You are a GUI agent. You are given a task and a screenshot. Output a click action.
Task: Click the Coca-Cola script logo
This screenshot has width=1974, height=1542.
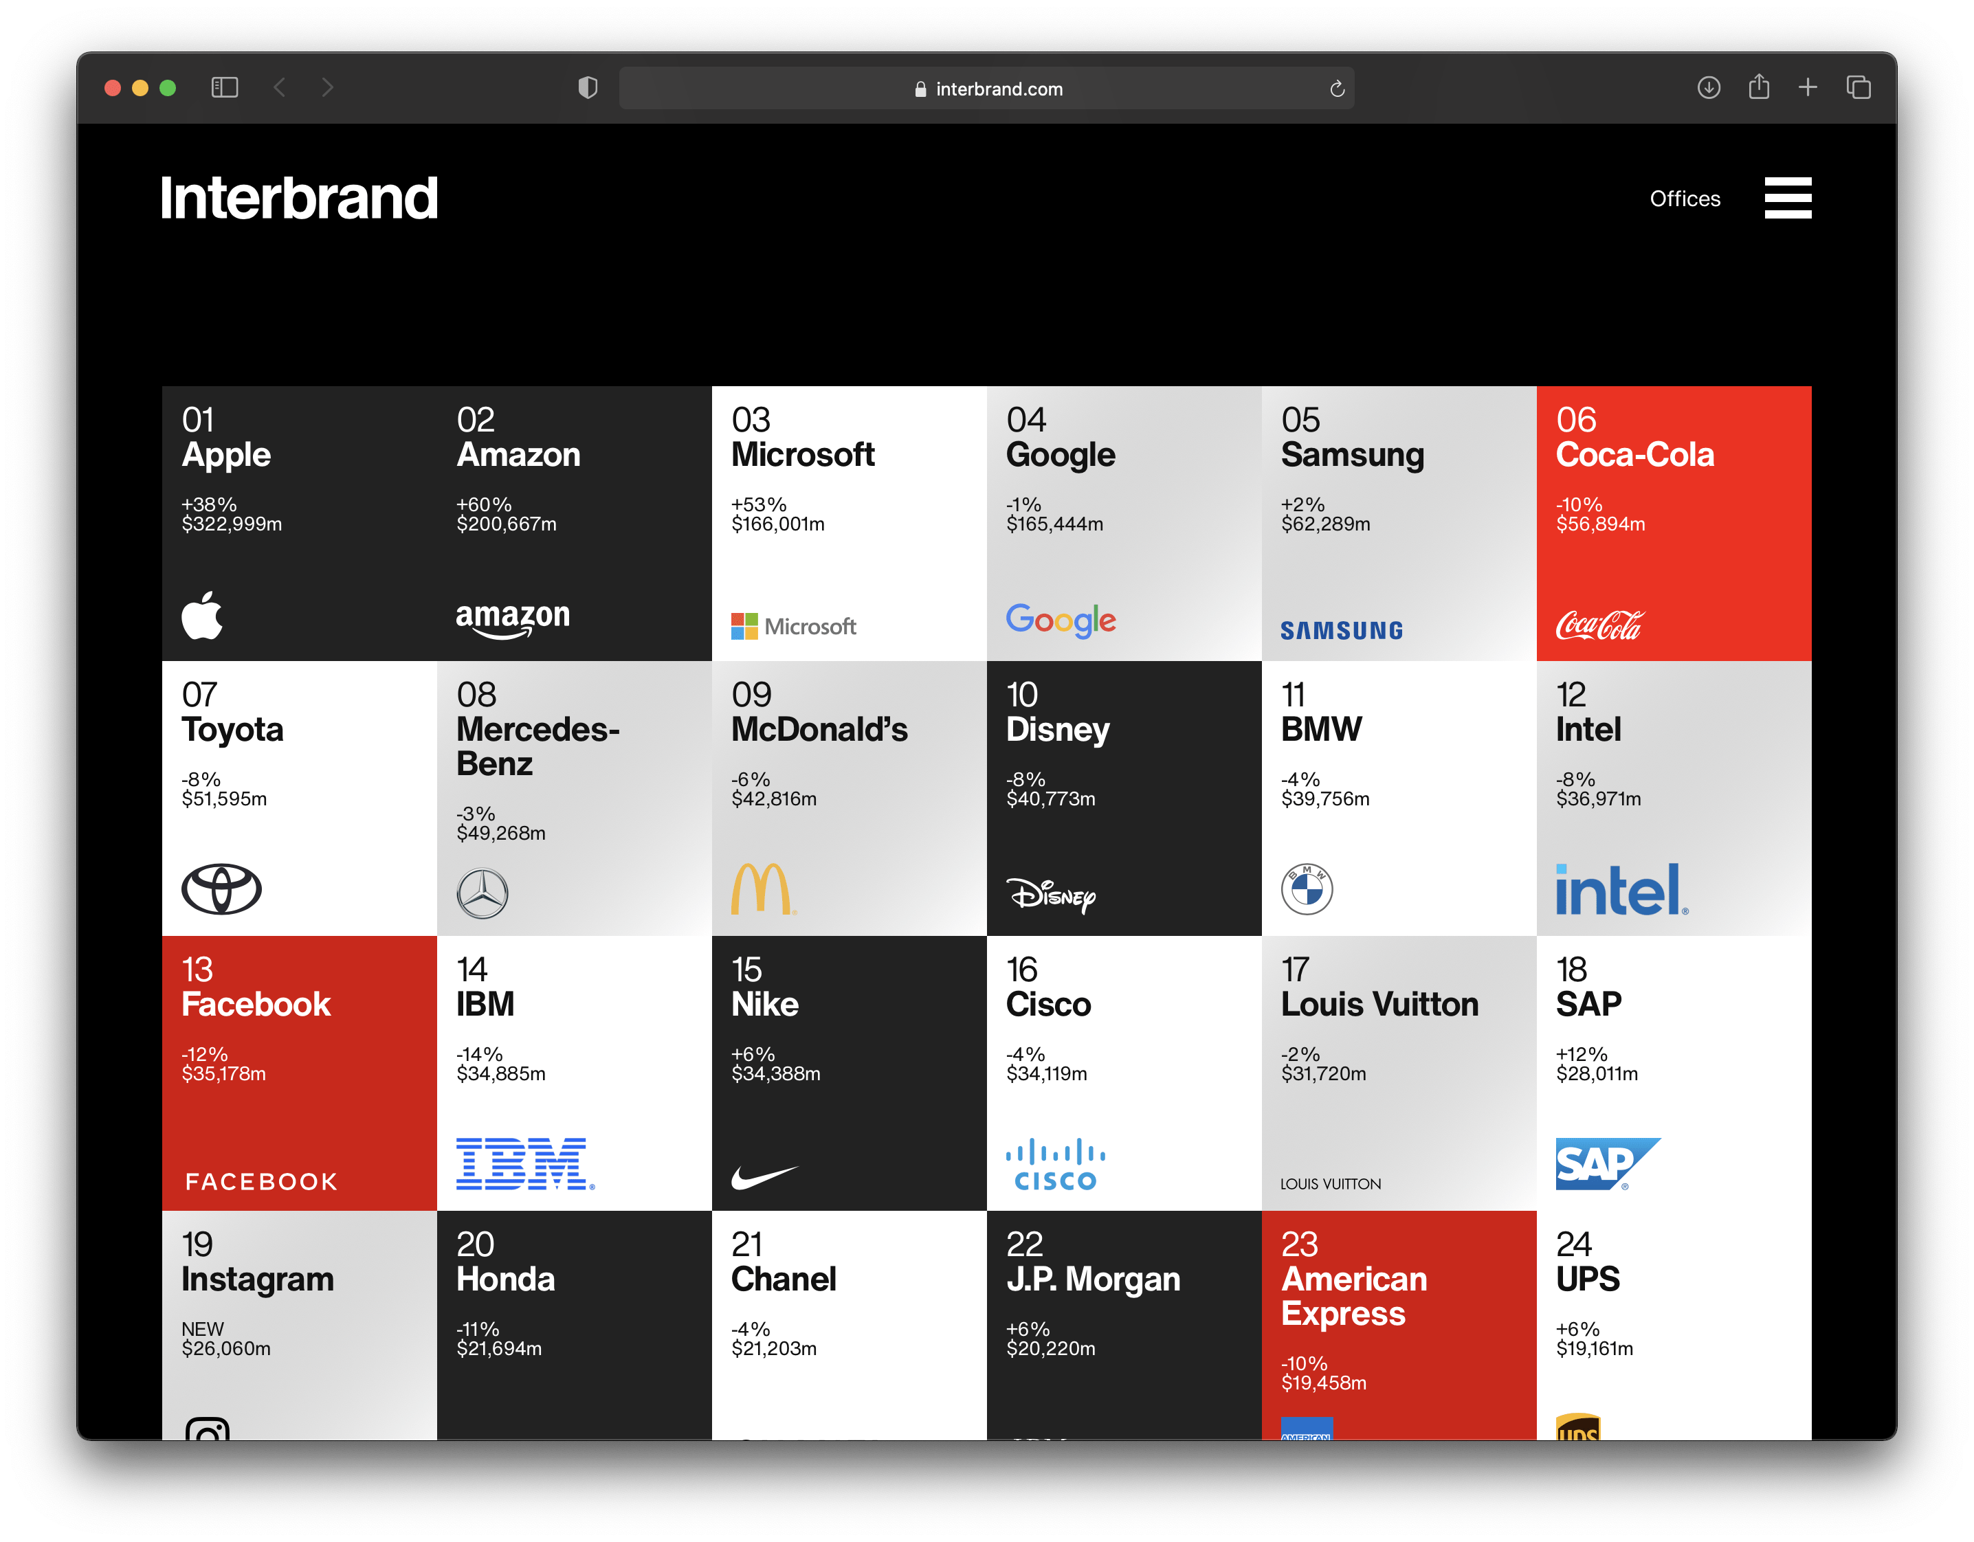[x=1599, y=625]
